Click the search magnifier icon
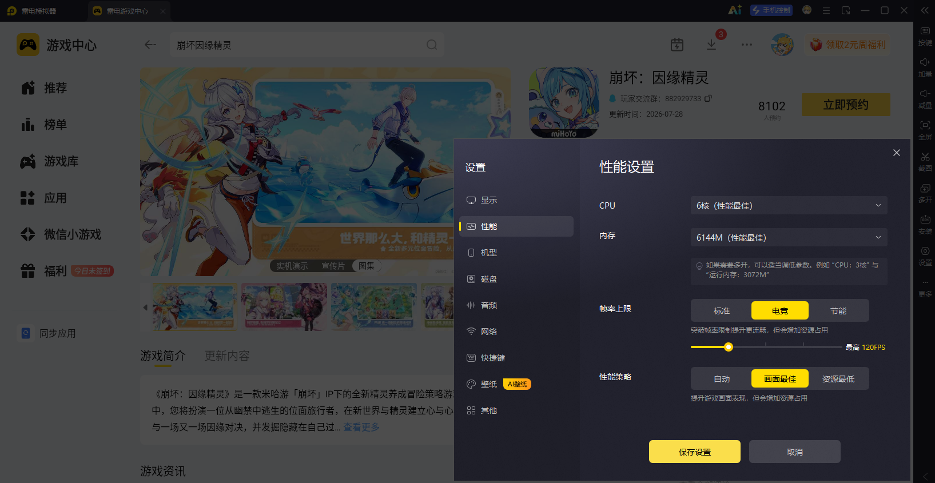Image resolution: width=935 pixels, height=483 pixels. point(432,45)
